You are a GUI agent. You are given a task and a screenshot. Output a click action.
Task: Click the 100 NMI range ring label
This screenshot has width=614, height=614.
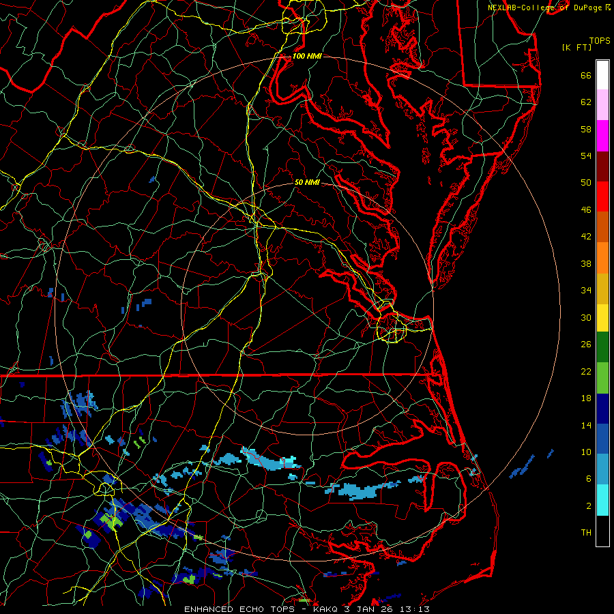pyautogui.click(x=307, y=56)
